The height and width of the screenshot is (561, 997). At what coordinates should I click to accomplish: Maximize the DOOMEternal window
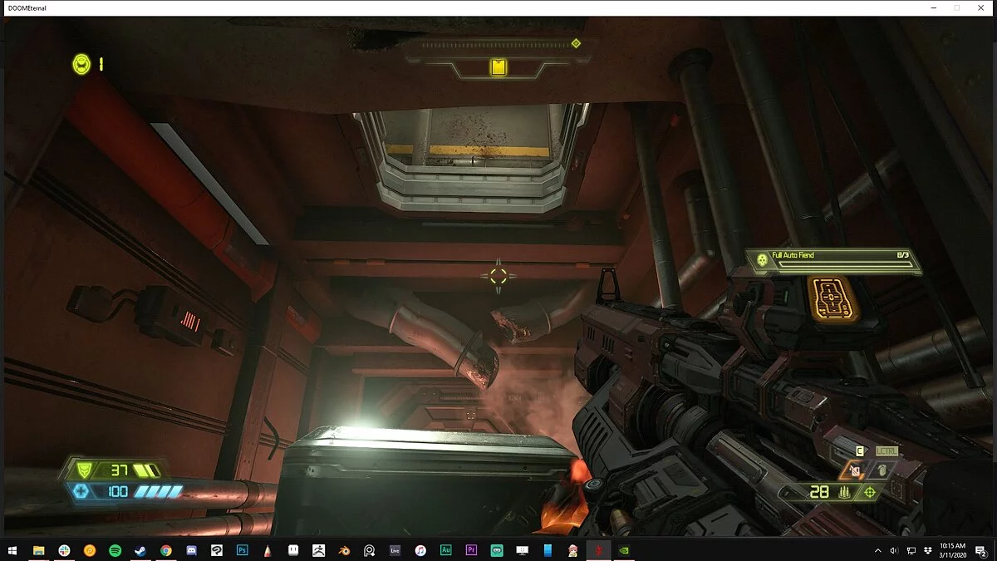point(956,7)
